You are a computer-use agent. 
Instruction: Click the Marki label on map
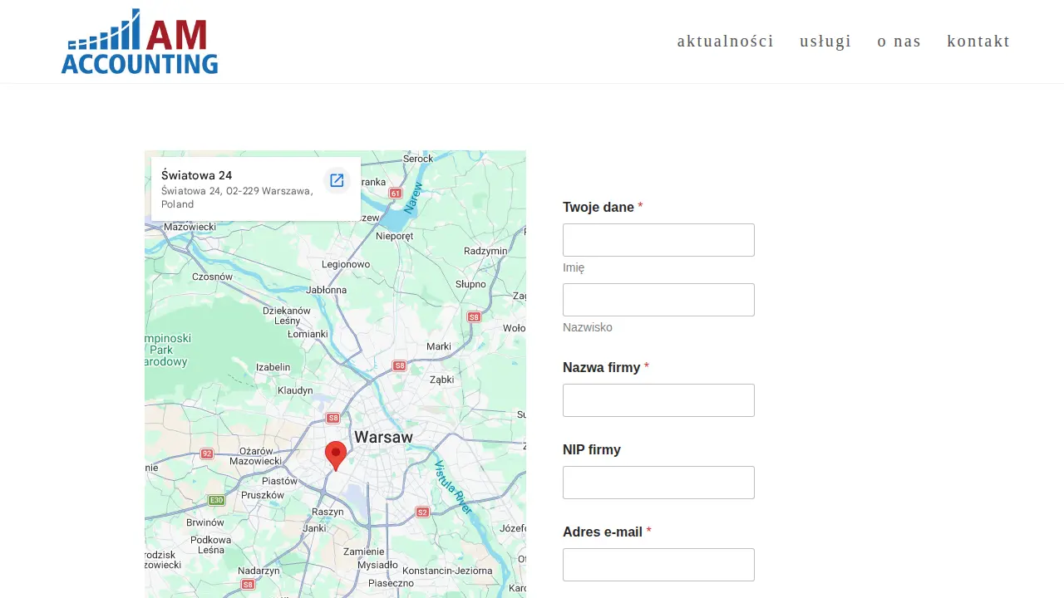pos(438,346)
